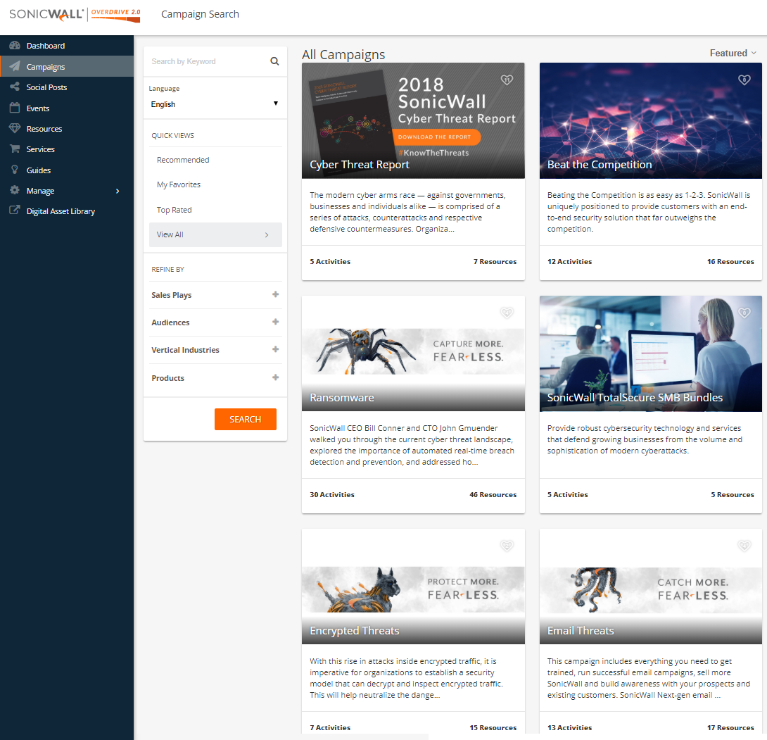Click the All Campaigns heading
This screenshot has height=740, width=767.
[343, 54]
